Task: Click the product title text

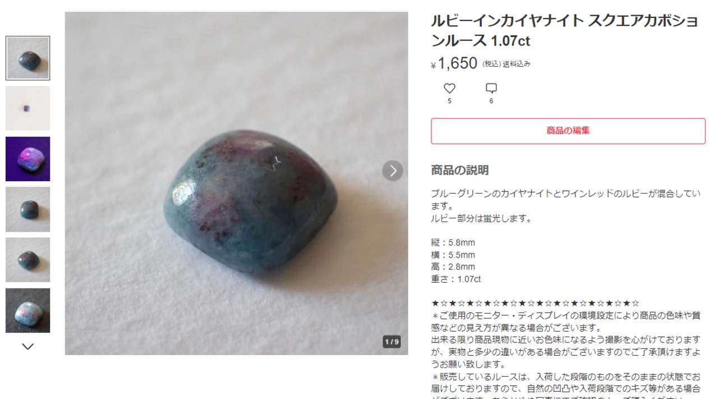Action: pyautogui.click(x=564, y=31)
